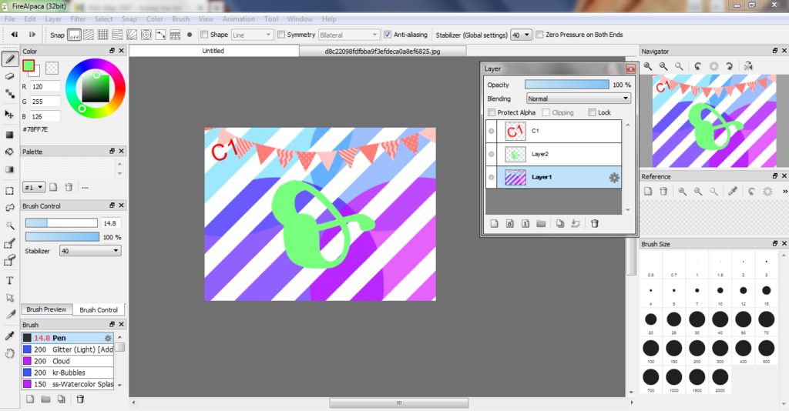Select the Lasso selection tool

(9, 208)
